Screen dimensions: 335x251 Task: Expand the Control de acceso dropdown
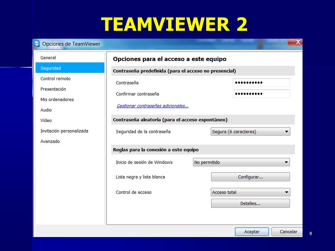251,192
